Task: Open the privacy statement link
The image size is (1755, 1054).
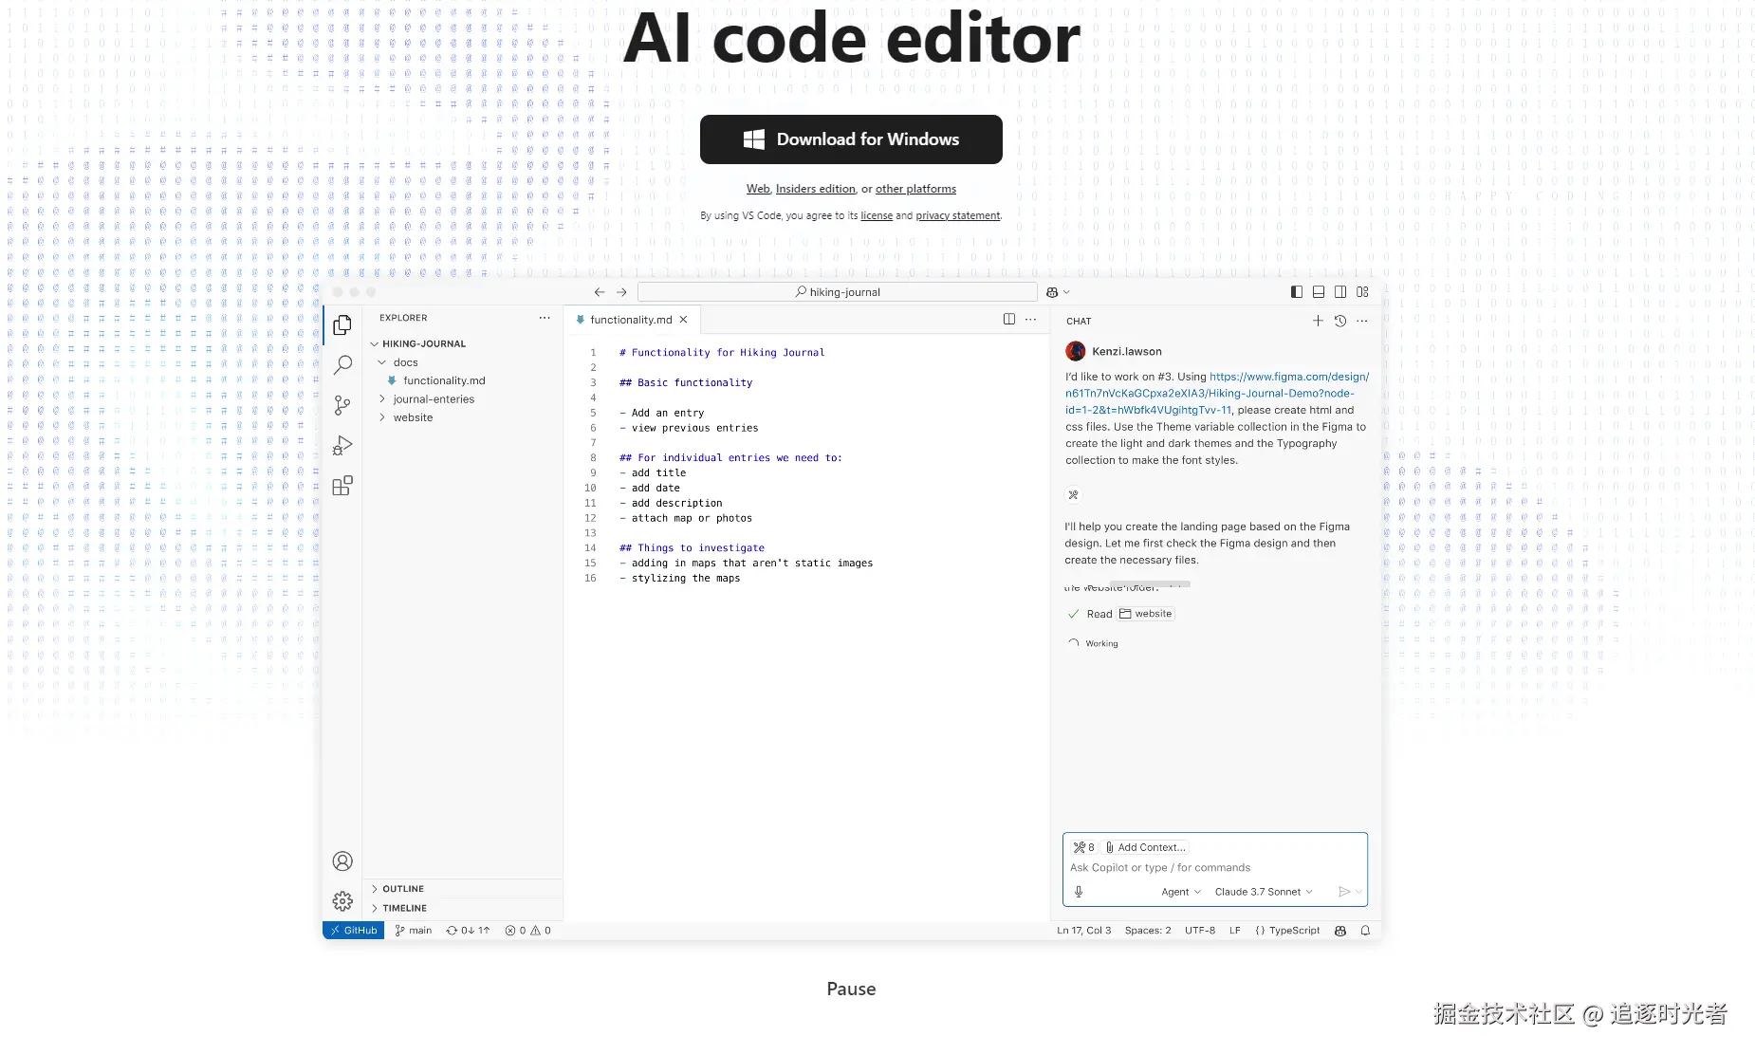Action: pyautogui.click(x=957, y=215)
